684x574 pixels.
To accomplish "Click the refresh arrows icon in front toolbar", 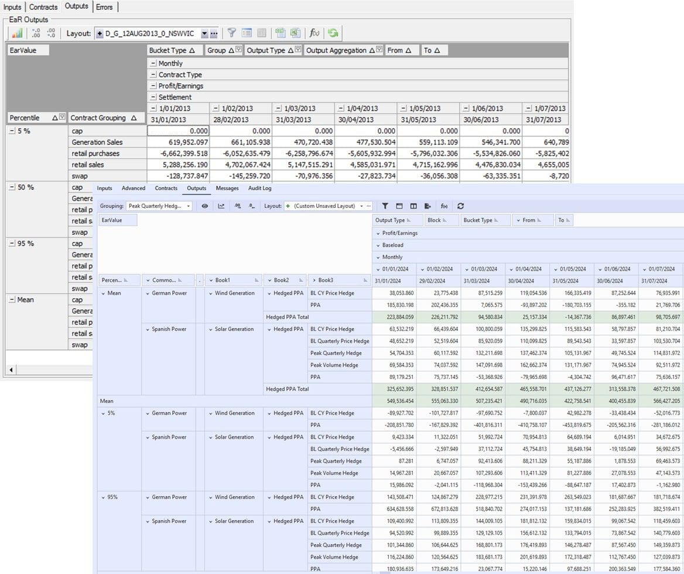I will (460, 206).
